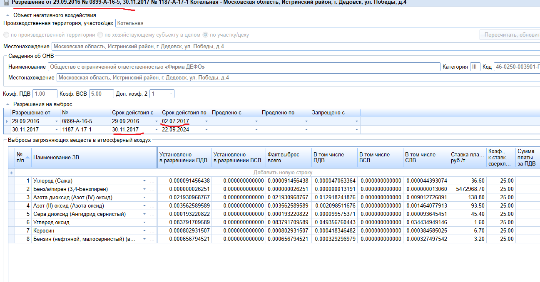Click Добавить новую строку row
Image resolution: width=540 pixels, height=282 pixels.
(x=283, y=173)
